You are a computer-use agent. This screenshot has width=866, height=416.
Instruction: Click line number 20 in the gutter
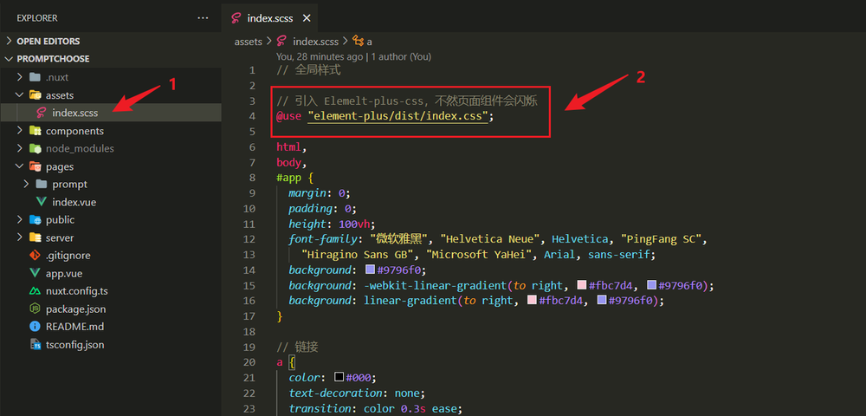tap(249, 362)
